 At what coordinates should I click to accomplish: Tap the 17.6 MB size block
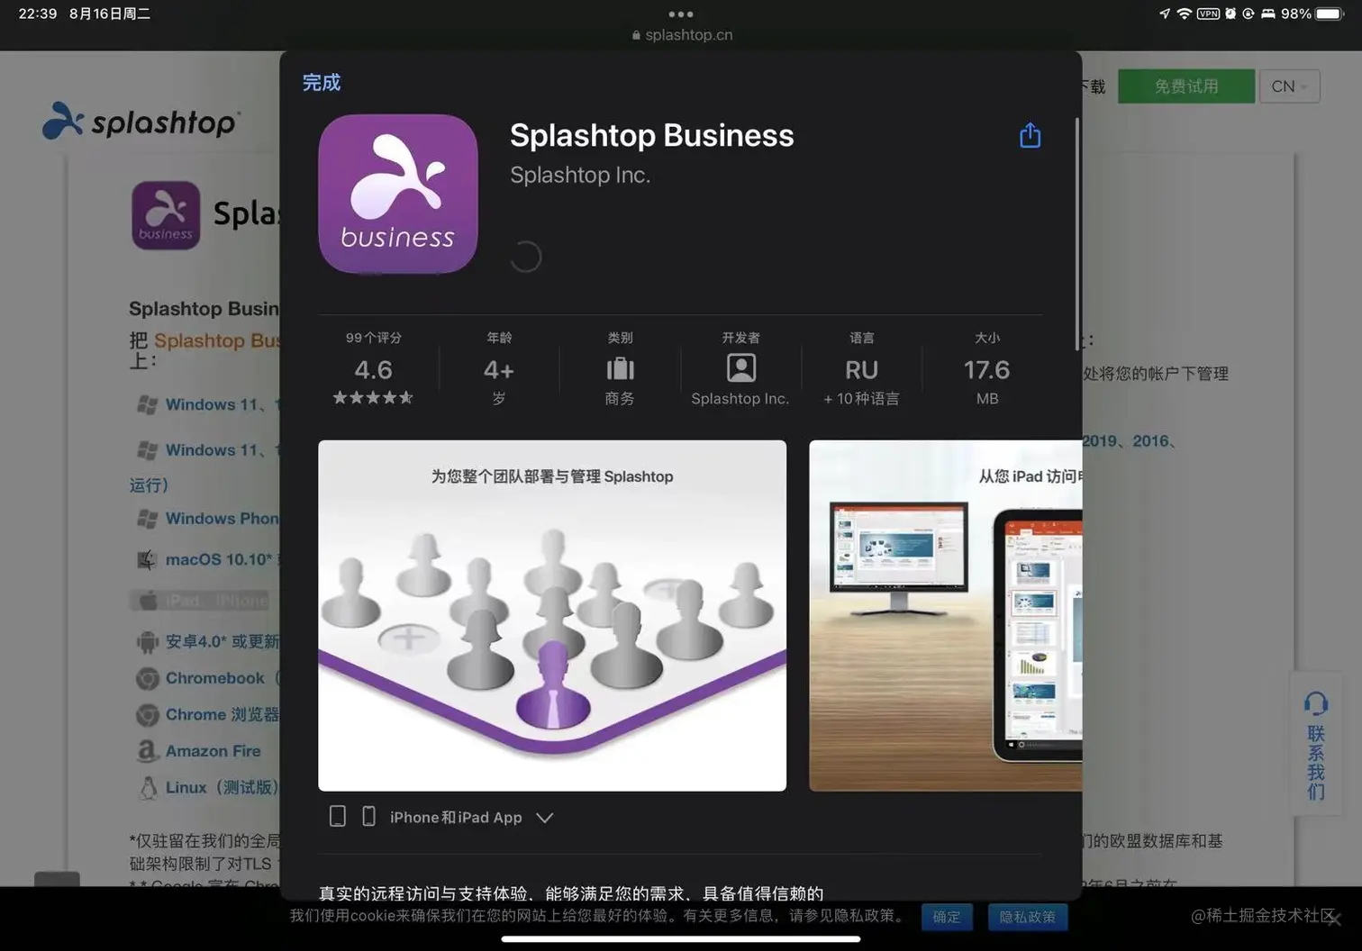[986, 369]
